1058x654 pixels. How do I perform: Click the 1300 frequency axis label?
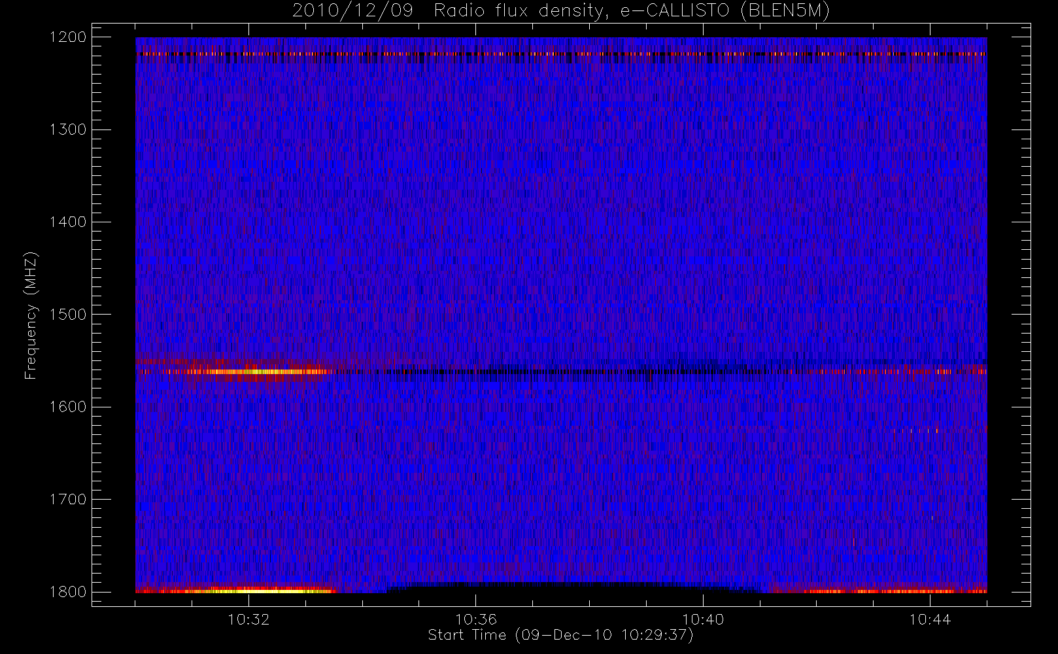(68, 129)
